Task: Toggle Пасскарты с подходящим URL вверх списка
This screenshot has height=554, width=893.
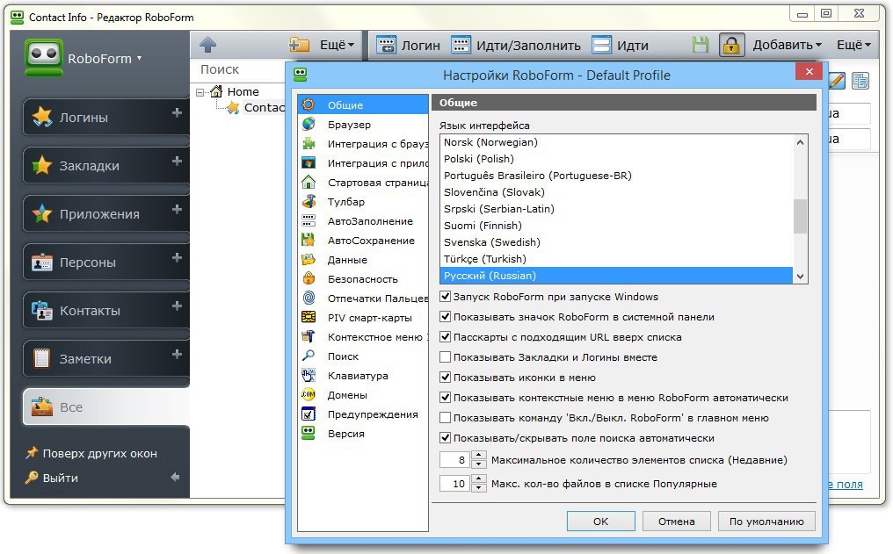Action: (446, 337)
